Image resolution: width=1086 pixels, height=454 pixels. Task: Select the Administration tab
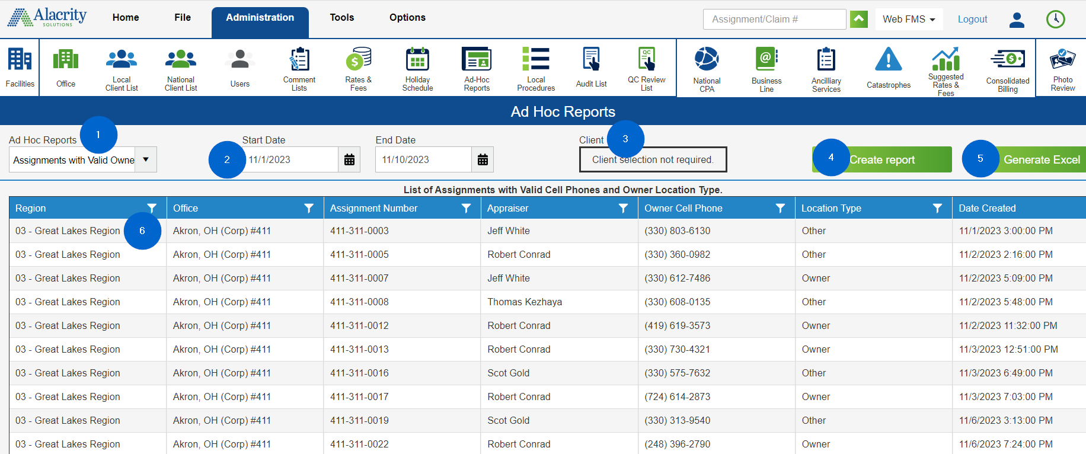260,22
